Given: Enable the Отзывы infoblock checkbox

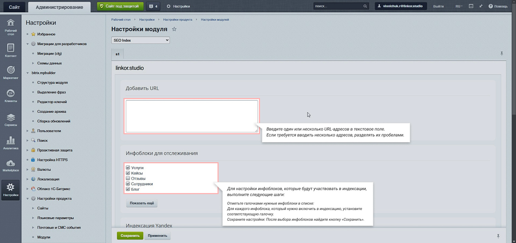Looking at the screenshot, I should point(128,178).
